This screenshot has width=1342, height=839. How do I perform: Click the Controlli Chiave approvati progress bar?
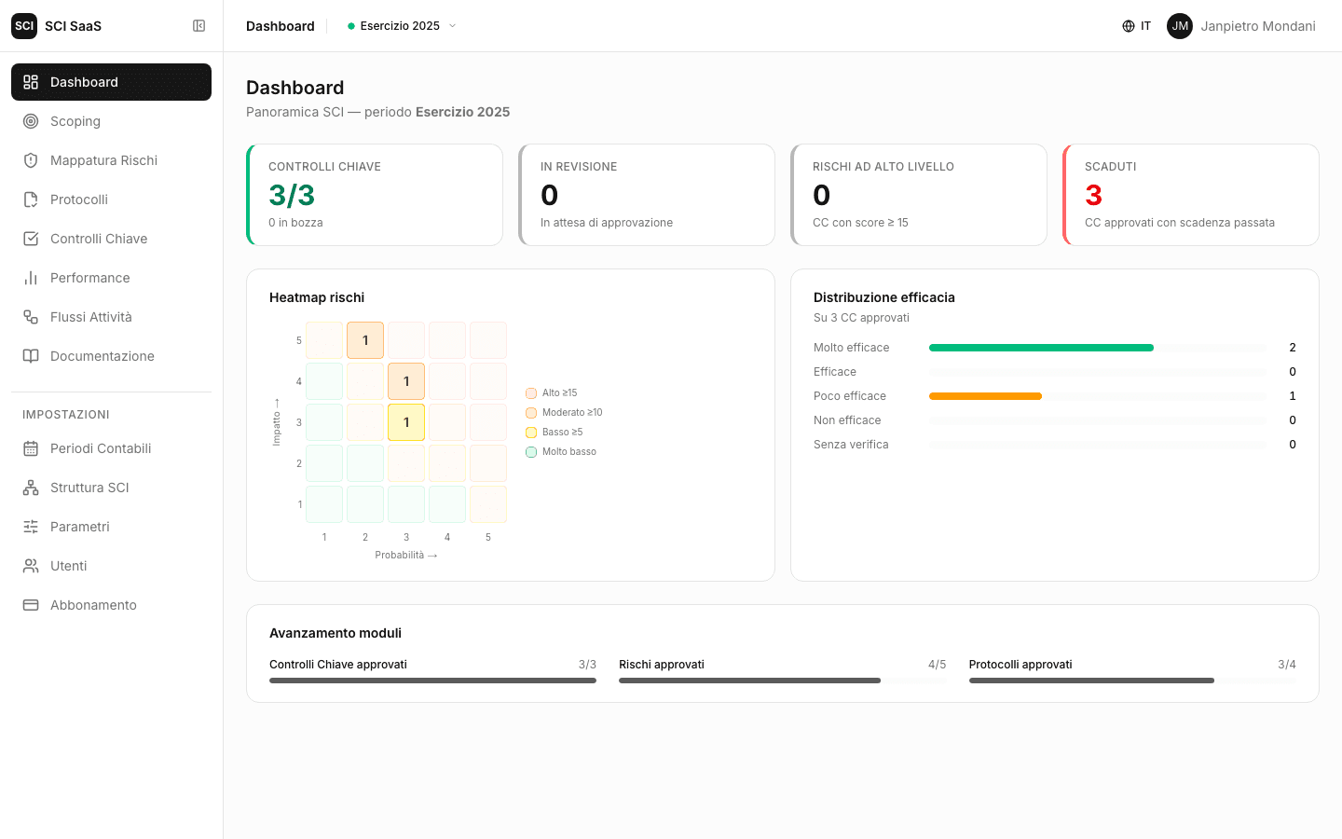click(432, 681)
